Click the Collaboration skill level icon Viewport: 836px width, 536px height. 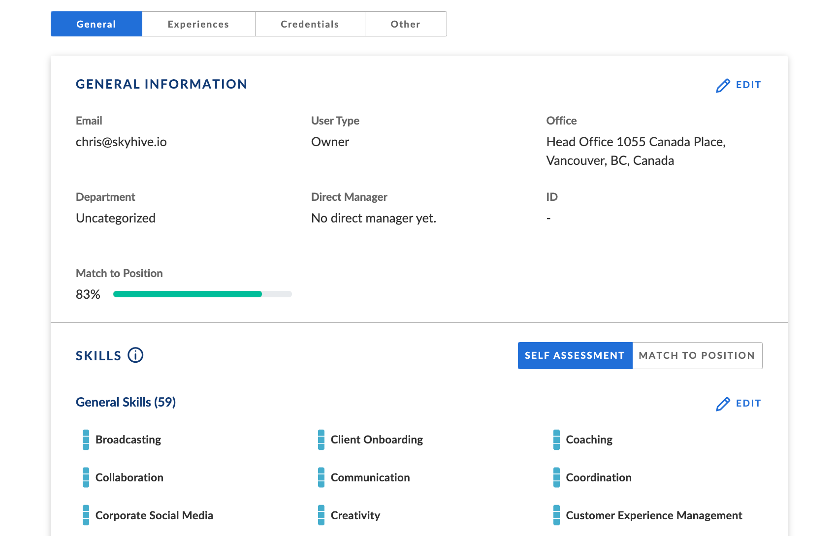pyautogui.click(x=86, y=477)
